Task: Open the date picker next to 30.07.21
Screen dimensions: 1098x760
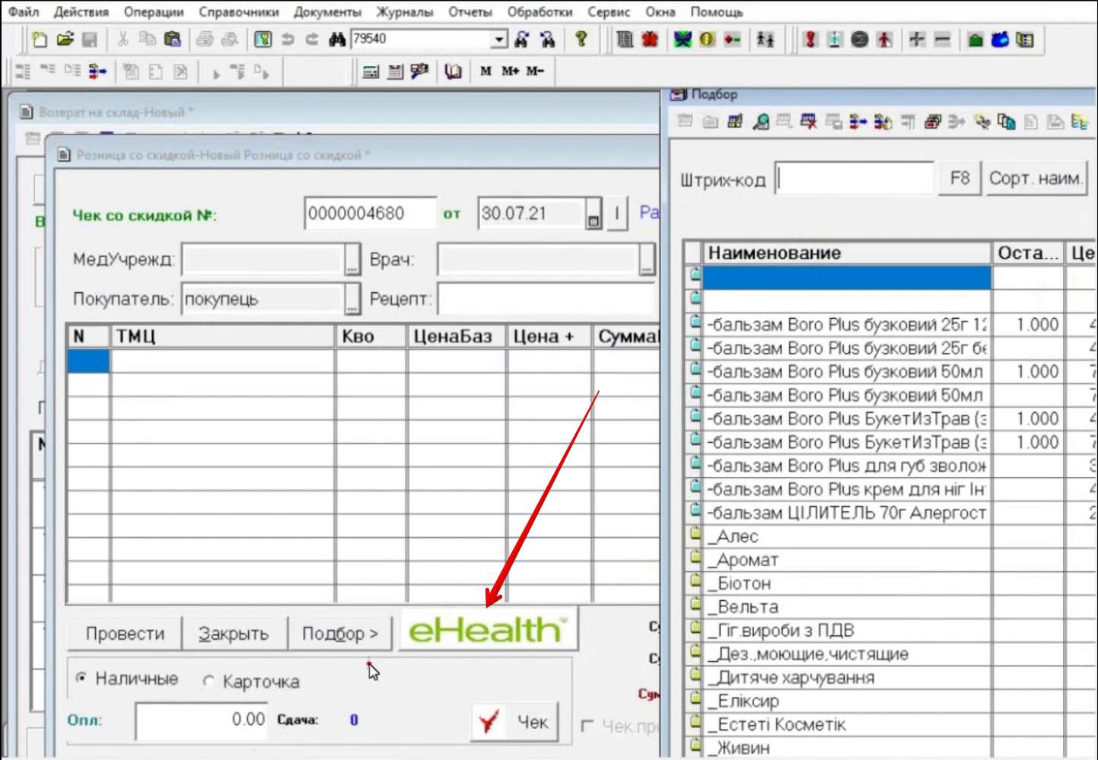Action: 594,215
